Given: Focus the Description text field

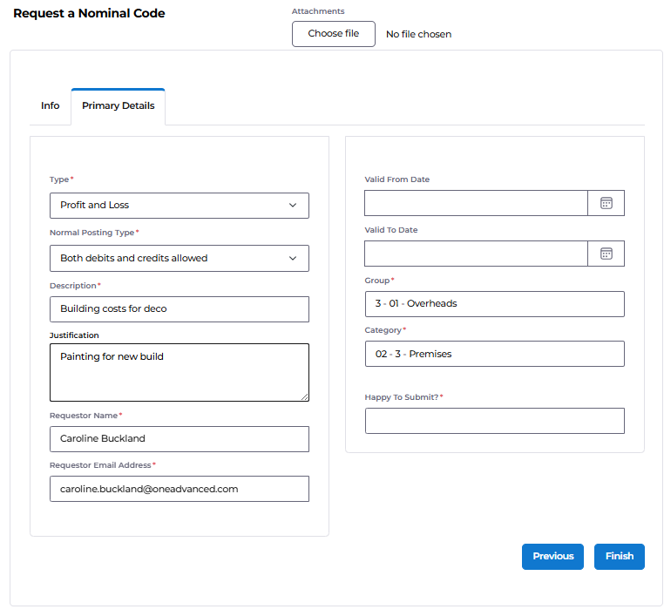Looking at the screenshot, I should click(180, 309).
